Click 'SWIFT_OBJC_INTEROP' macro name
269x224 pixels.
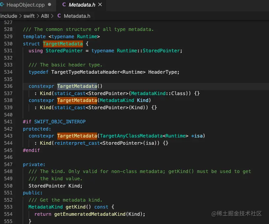(x=60, y=122)
